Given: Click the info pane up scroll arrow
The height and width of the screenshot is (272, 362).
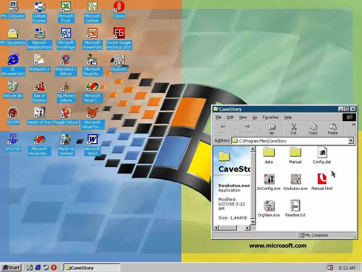Looking at the screenshot, I should click(x=253, y=149).
